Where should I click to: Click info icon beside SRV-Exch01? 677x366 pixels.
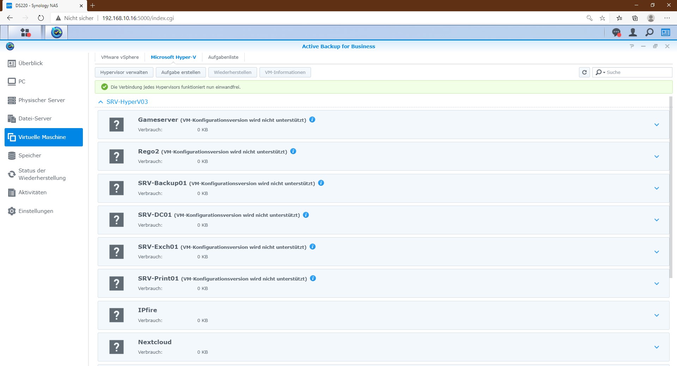pyautogui.click(x=312, y=247)
